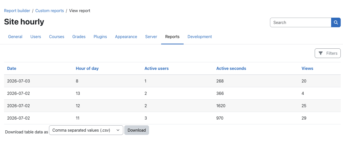Click views value 4
The width and height of the screenshot is (343, 144).
[x=303, y=93]
